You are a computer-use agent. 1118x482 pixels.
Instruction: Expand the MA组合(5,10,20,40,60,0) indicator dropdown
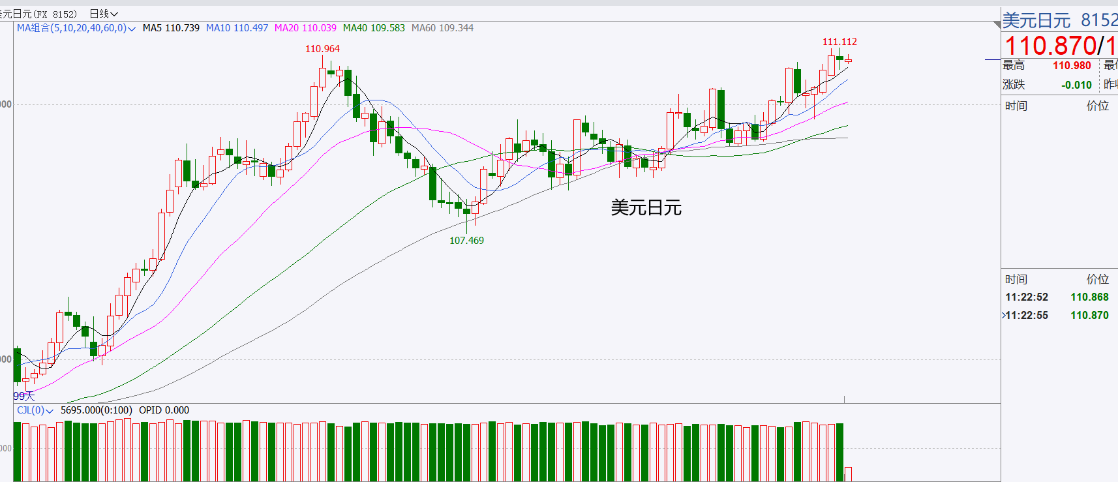pos(76,28)
